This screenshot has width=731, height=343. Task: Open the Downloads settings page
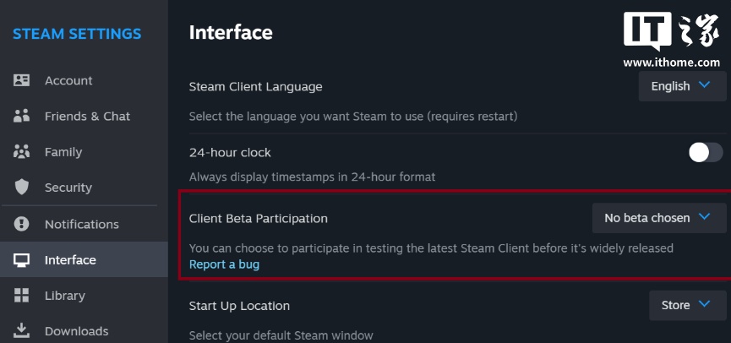coord(76,330)
